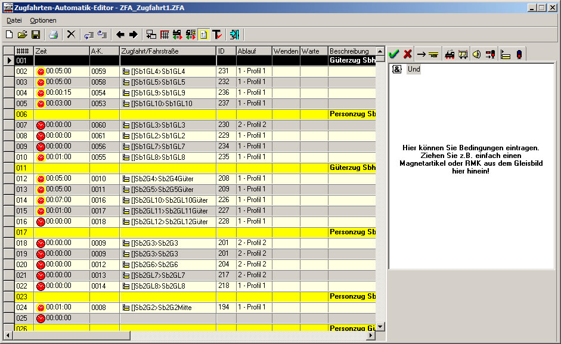Image resolution: width=561 pixels, height=344 pixels.
Task: Click the Beschreibung column header
Action: pos(352,51)
